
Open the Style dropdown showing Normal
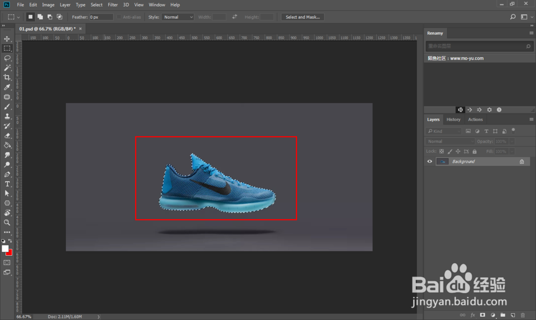pos(178,17)
